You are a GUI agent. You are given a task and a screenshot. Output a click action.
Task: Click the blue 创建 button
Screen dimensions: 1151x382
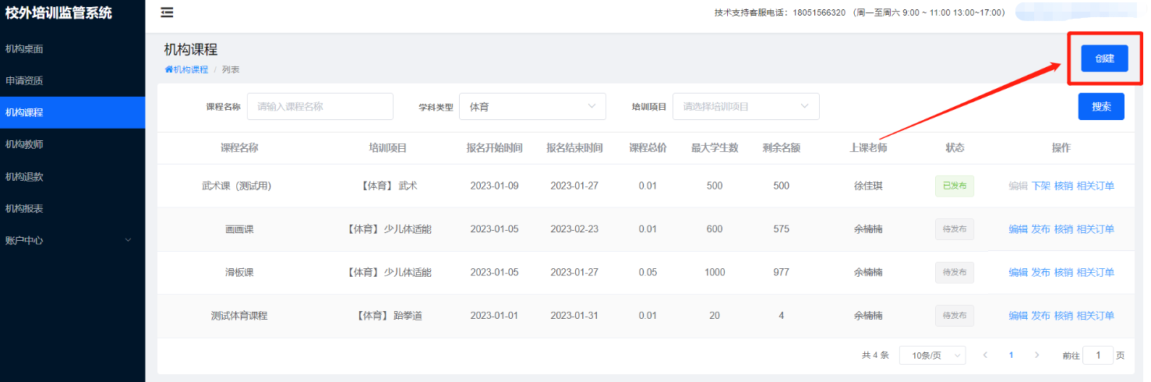[x=1104, y=58]
